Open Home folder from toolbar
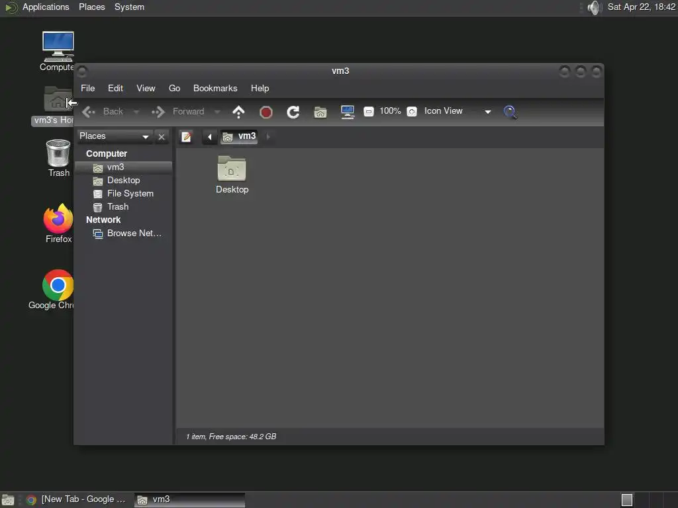The image size is (678, 508). (320, 112)
